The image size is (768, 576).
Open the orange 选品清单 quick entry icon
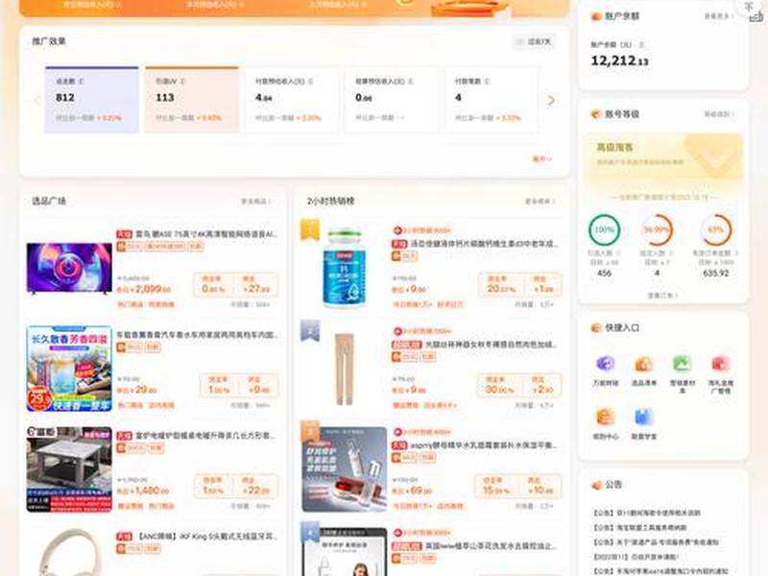tap(643, 364)
